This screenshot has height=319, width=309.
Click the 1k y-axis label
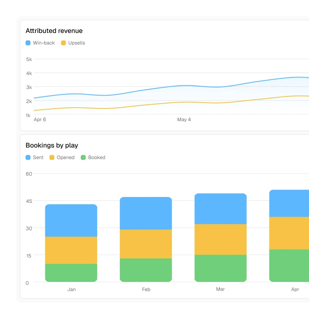28,115
